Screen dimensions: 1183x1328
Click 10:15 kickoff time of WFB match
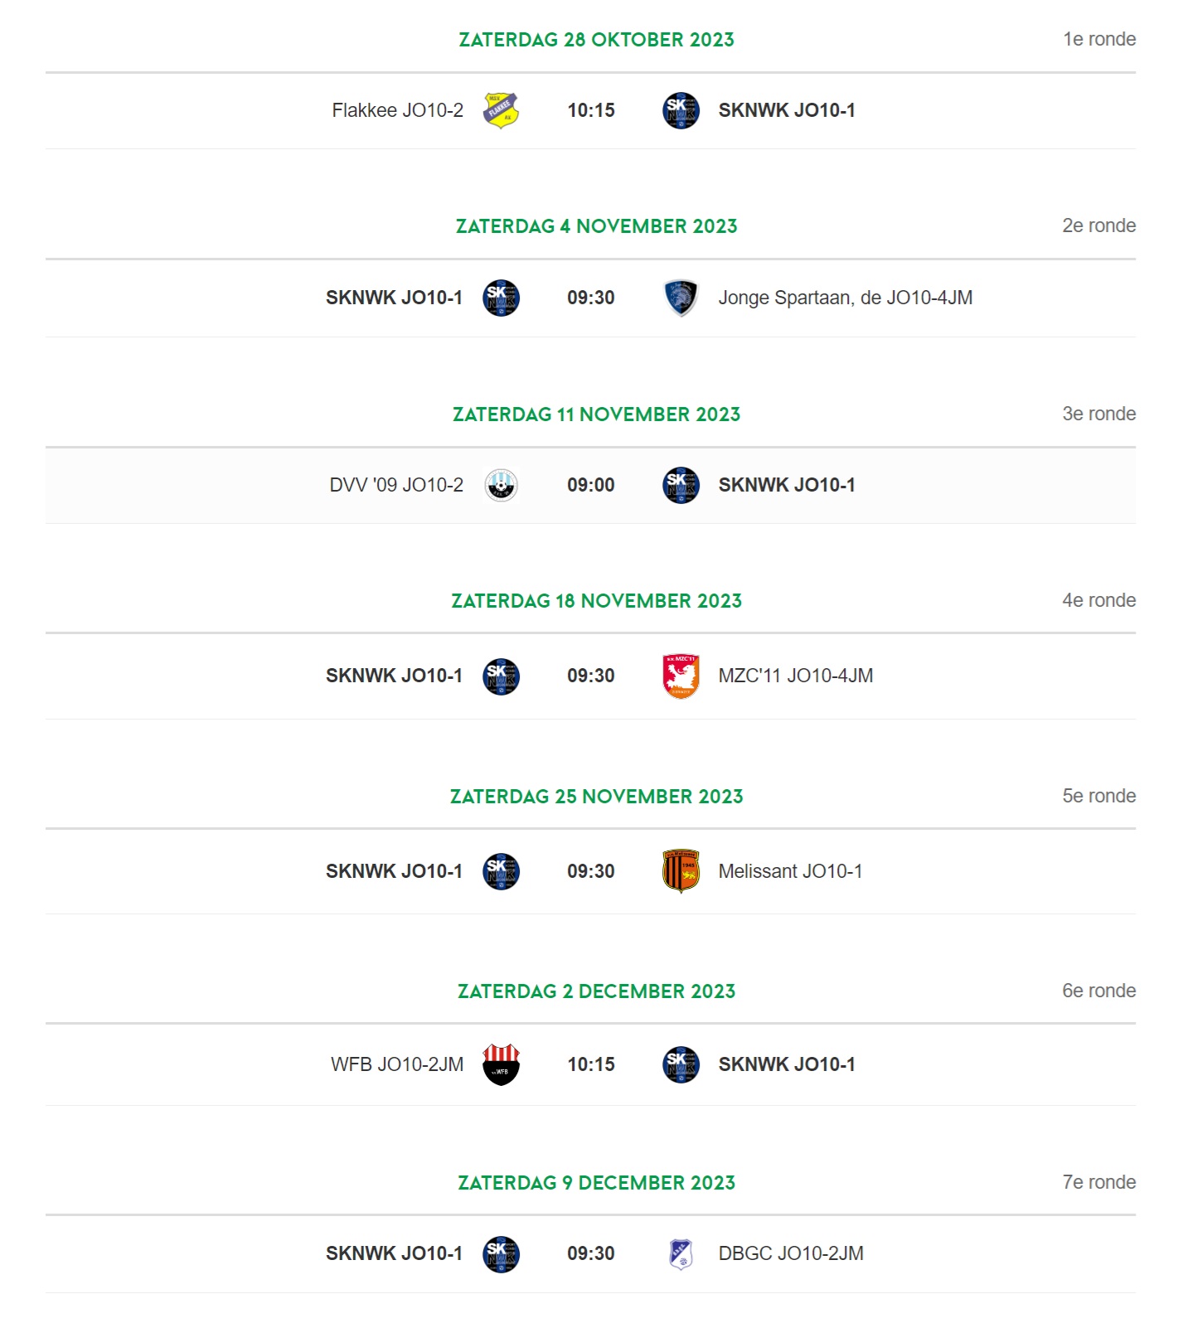(591, 1064)
